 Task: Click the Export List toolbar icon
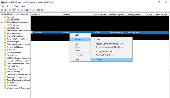tap(34, 10)
